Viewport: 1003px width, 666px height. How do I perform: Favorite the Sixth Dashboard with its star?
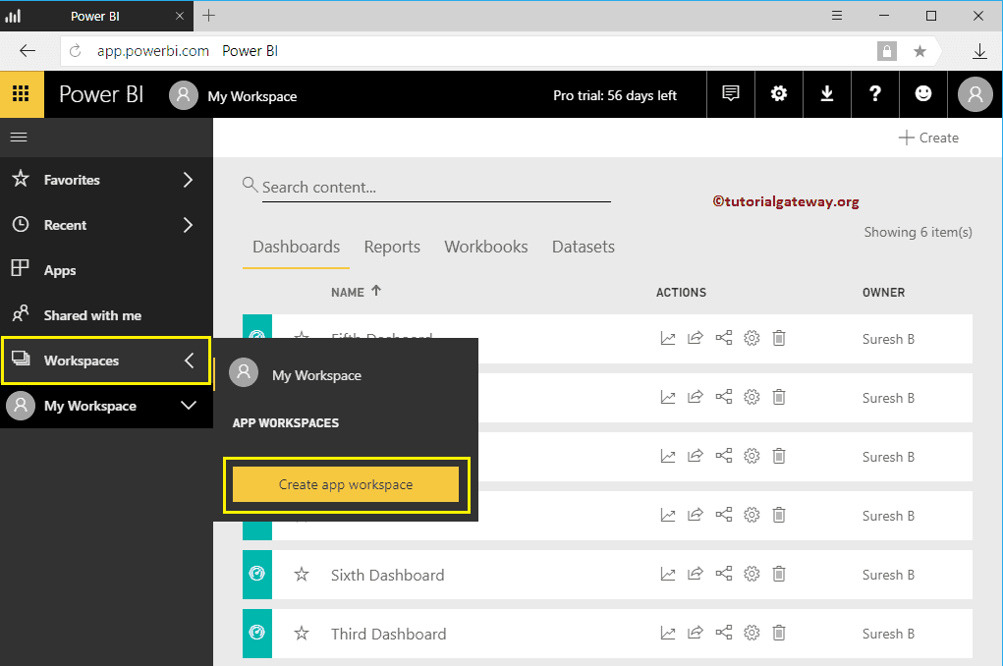[302, 574]
